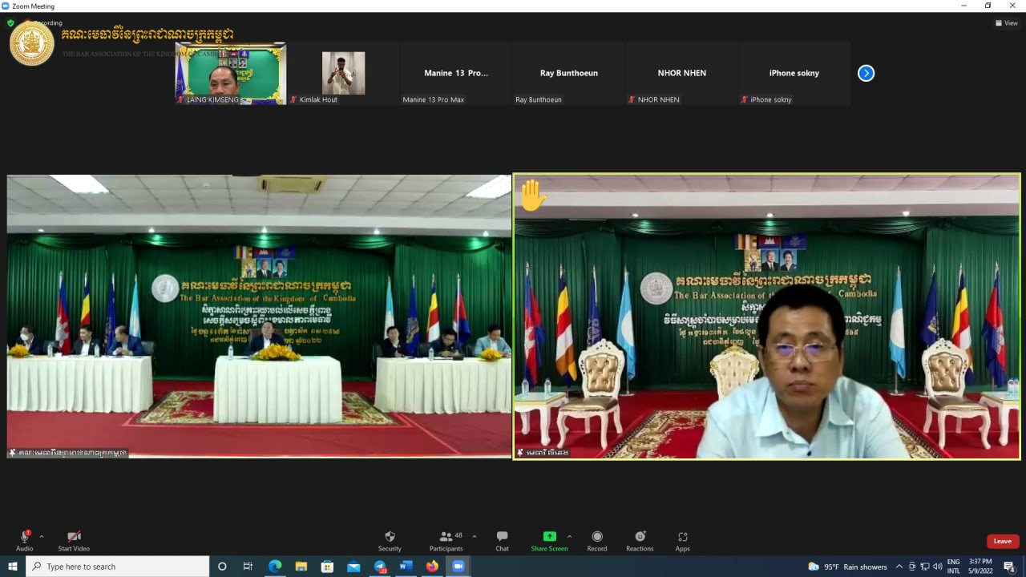Expand the Participants options caret
Viewport: 1026px width, 577px height.
474,537
